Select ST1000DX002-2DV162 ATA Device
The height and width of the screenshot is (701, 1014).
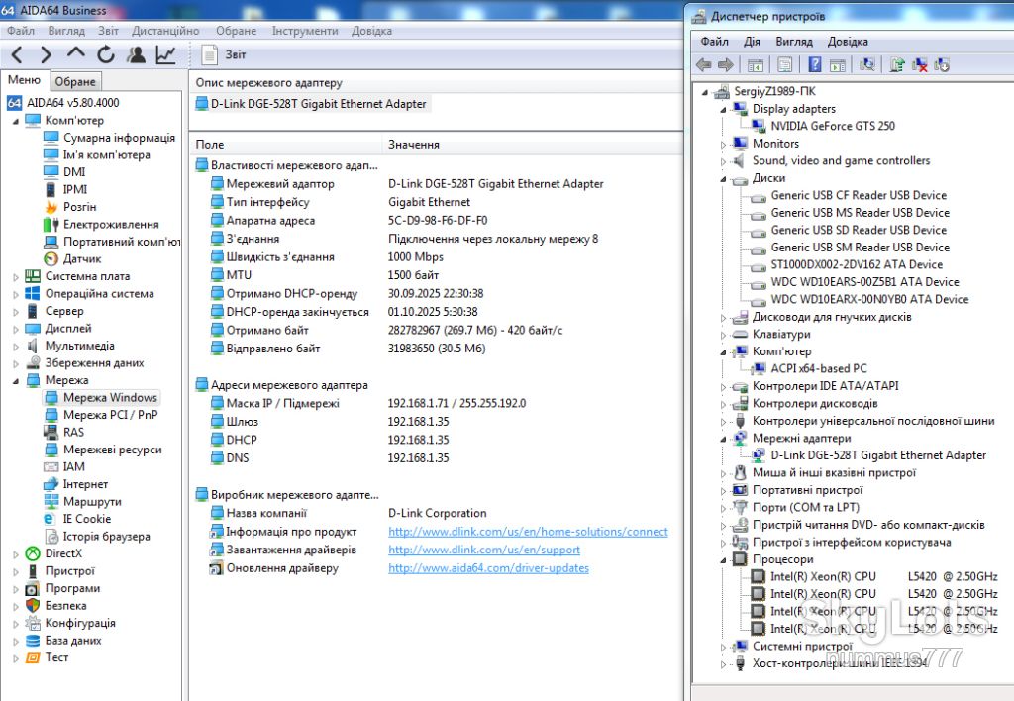[857, 264]
